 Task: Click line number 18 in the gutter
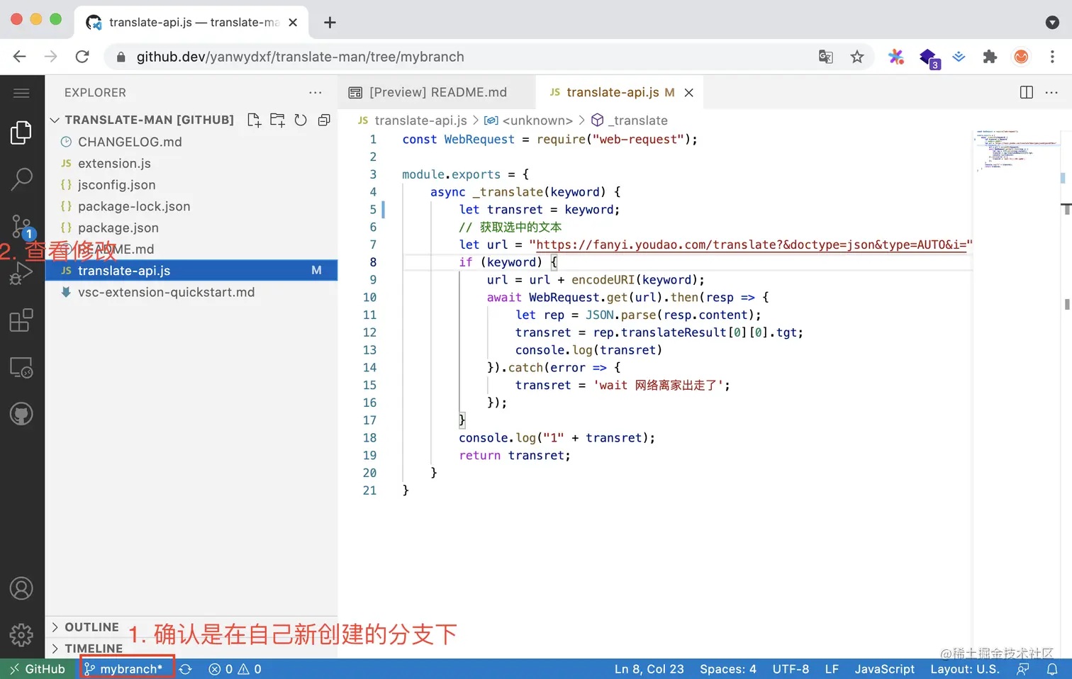click(369, 438)
